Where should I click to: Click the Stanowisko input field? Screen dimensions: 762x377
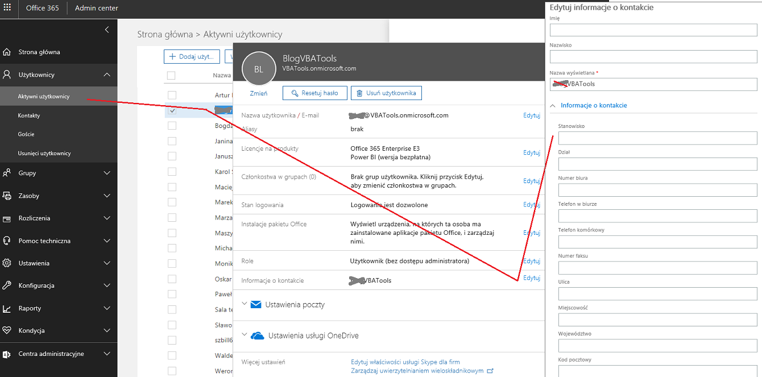coord(657,138)
